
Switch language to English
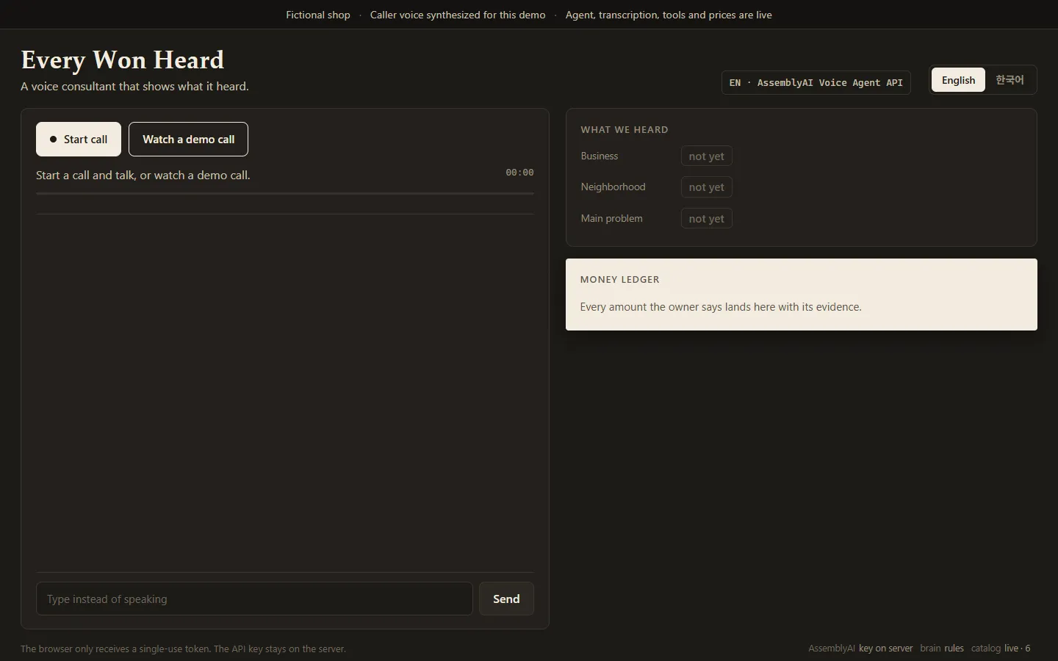click(x=958, y=80)
